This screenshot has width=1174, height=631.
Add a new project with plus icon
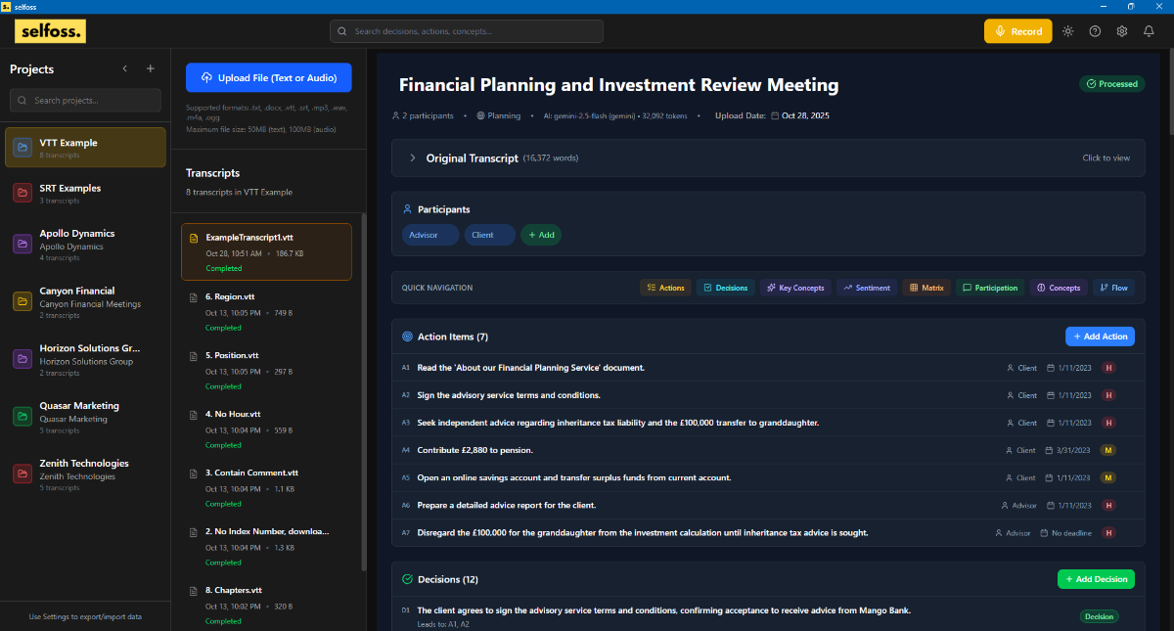[150, 69]
